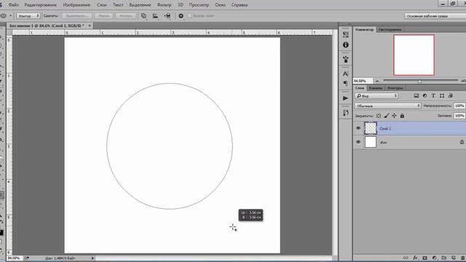Screen dimensions: 466x262
Task: Open the Изображение menu
Action: click(76, 5)
